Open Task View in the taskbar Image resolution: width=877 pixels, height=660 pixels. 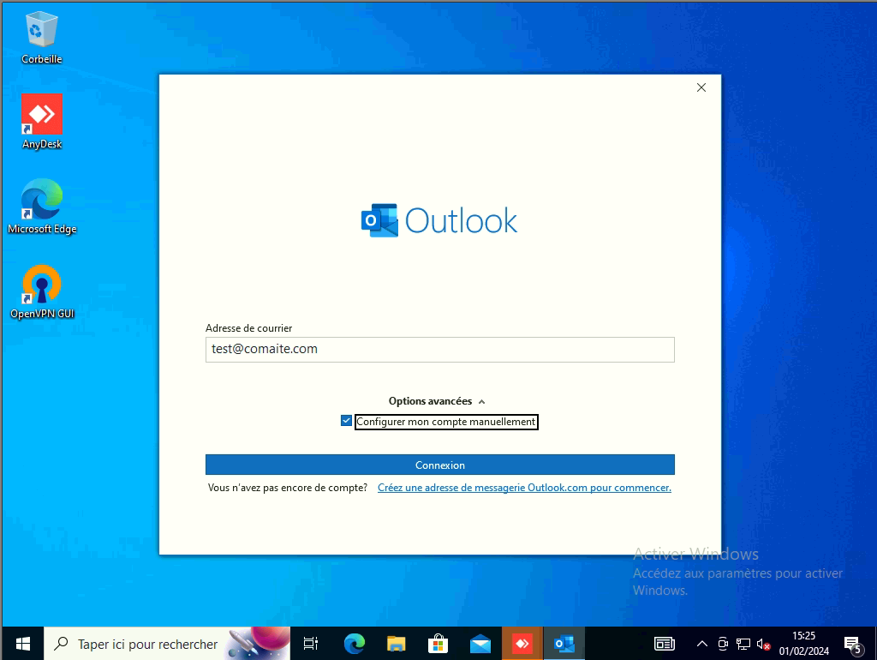point(310,644)
